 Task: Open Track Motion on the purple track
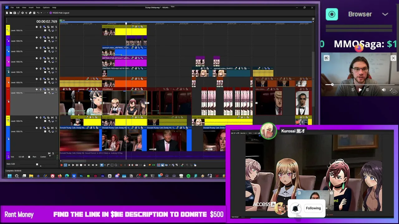[44, 37]
